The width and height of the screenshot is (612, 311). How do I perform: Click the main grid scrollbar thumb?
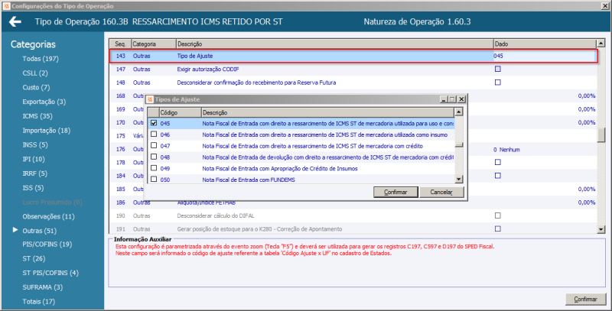tap(601, 134)
